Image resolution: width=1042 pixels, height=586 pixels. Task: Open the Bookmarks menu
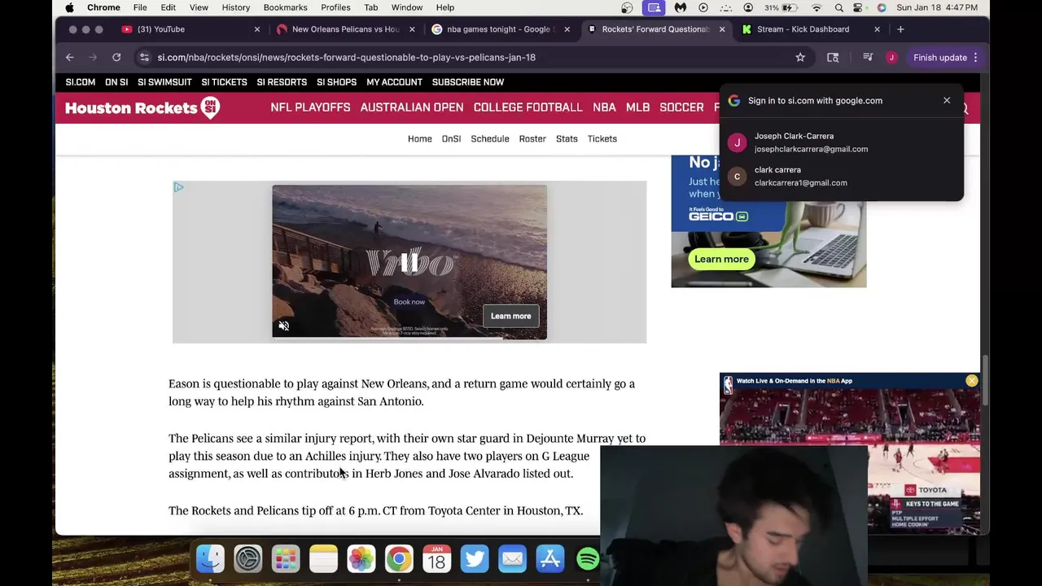click(x=285, y=7)
